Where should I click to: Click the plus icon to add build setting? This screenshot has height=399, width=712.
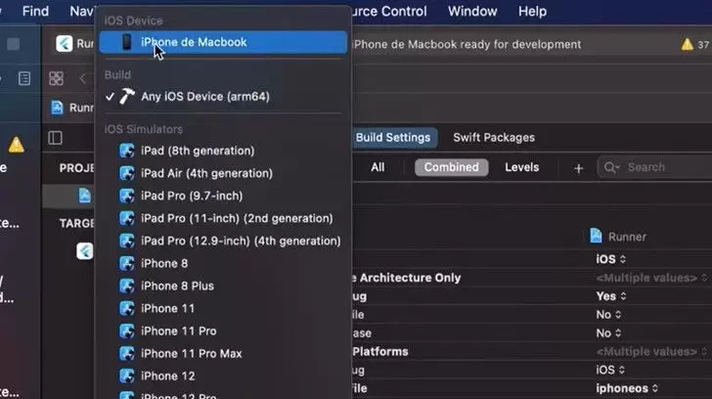[x=578, y=168]
